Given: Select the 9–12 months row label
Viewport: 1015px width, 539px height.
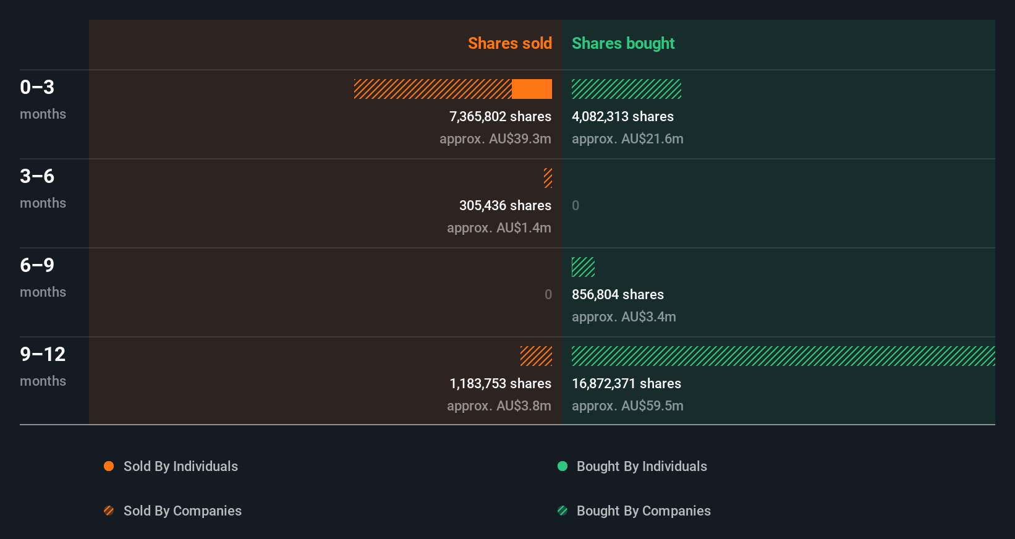Looking at the screenshot, I should pos(42,366).
